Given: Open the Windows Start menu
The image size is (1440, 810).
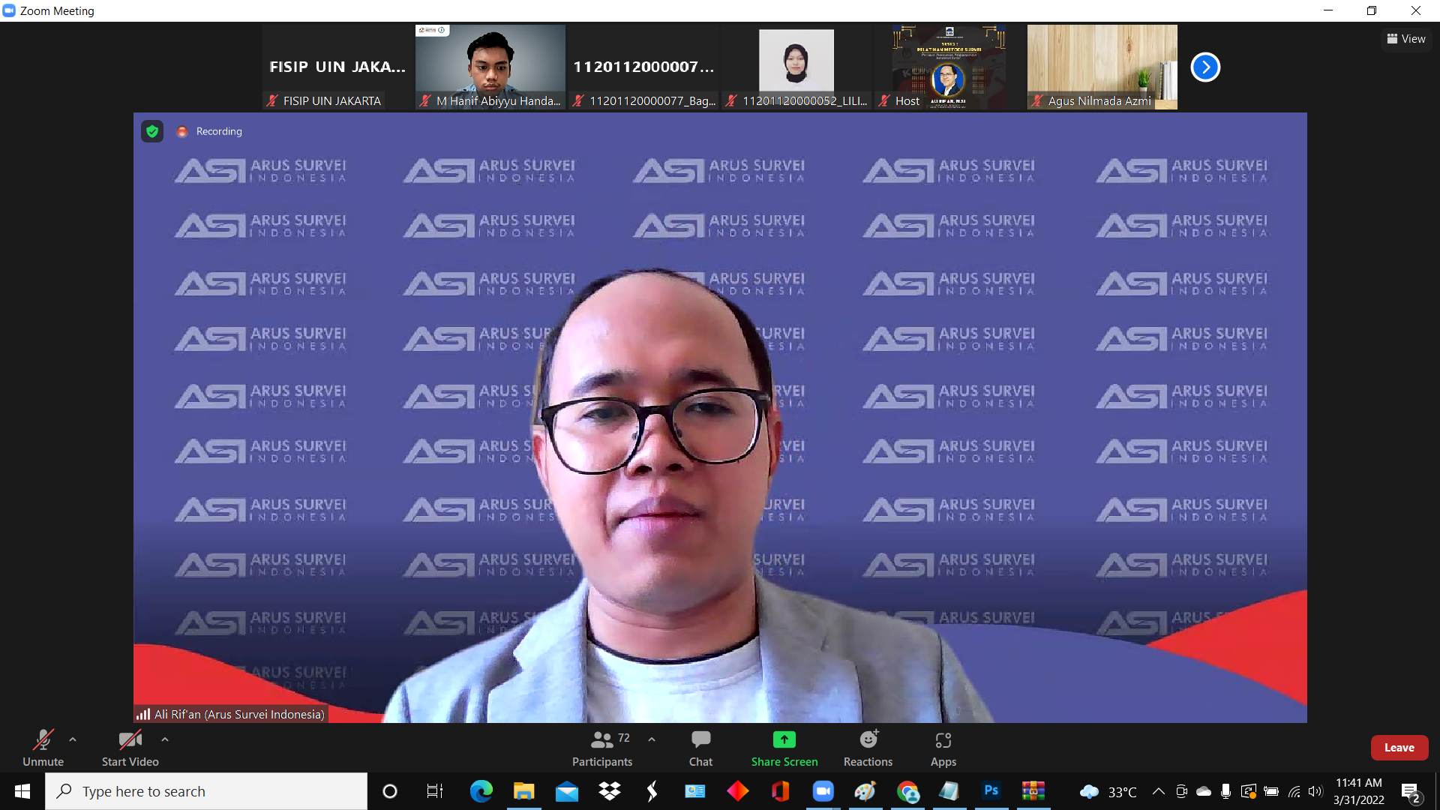Looking at the screenshot, I should (22, 791).
